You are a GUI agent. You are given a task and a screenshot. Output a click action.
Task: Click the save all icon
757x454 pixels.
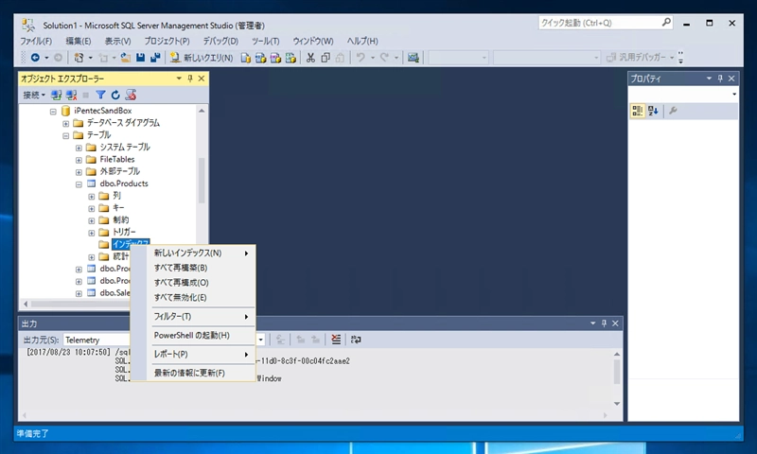coord(155,58)
